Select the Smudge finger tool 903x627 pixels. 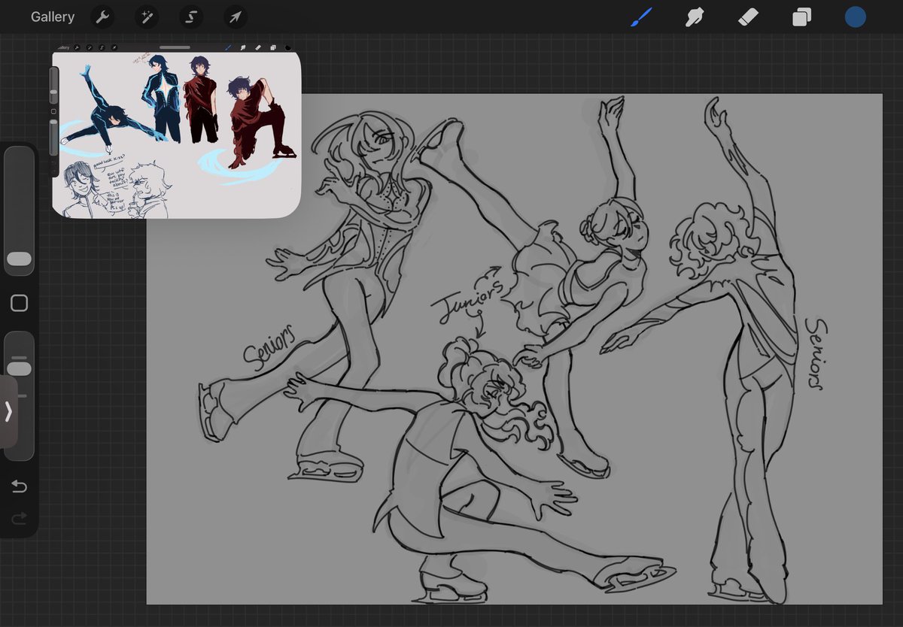click(694, 17)
